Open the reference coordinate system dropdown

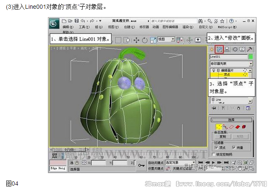pyautogui.click(x=166, y=39)
